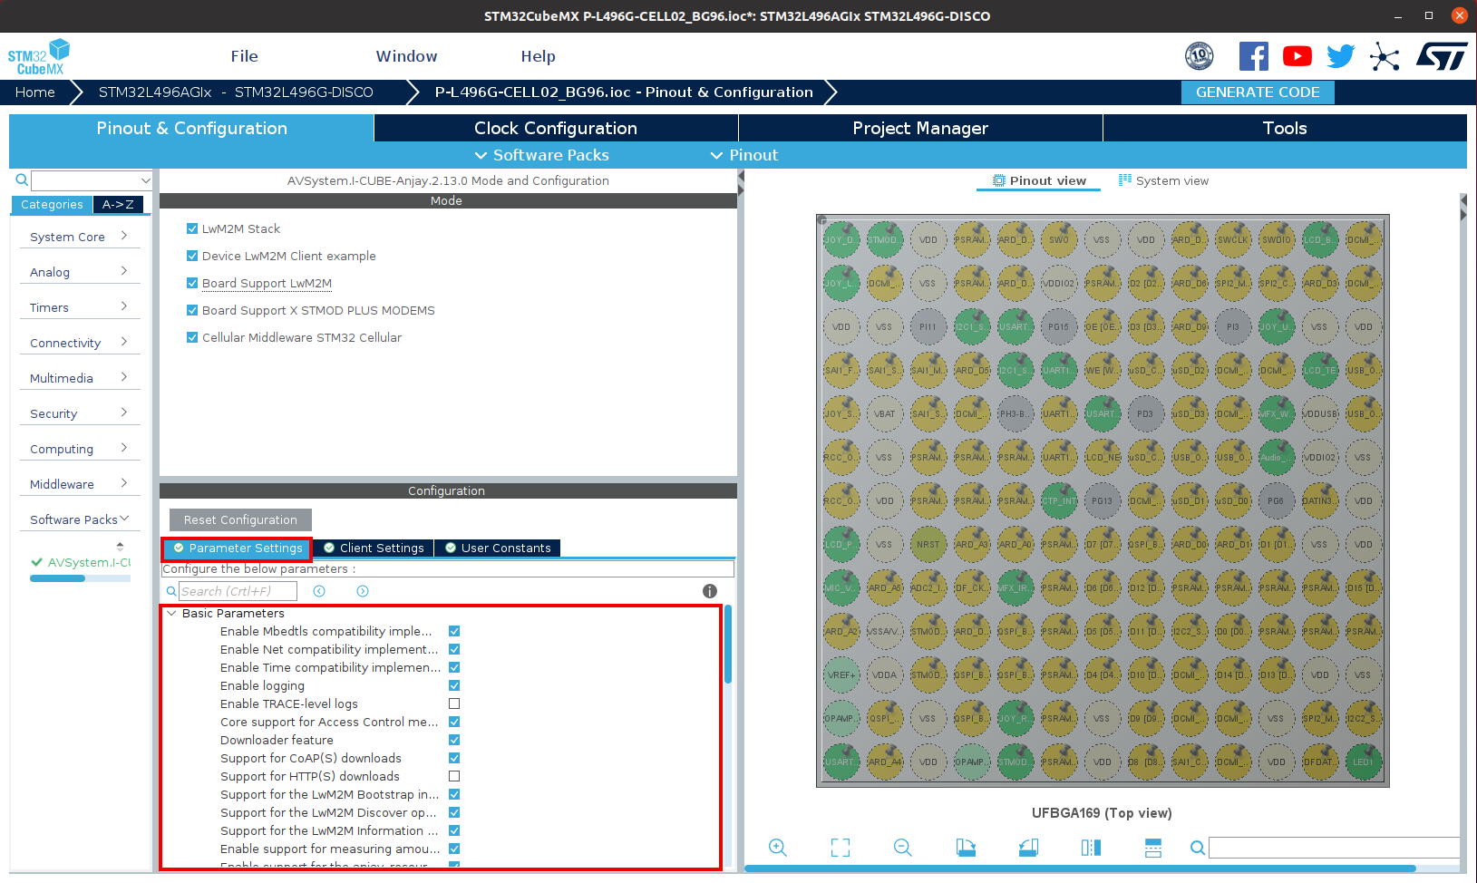Switch to Clock Configuration tab

556,128
